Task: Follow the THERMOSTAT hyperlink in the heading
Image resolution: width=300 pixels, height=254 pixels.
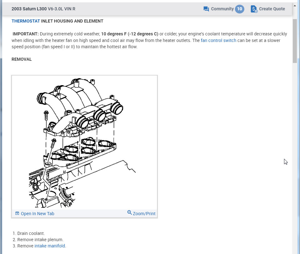Action: tap(26, 21)
